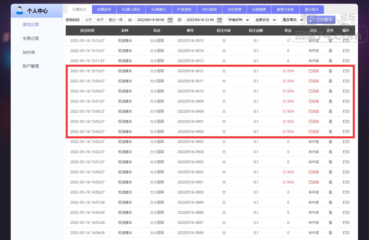Open 交易记录 in the sidebar
The image size is (369, 240).
click(31, 38)
